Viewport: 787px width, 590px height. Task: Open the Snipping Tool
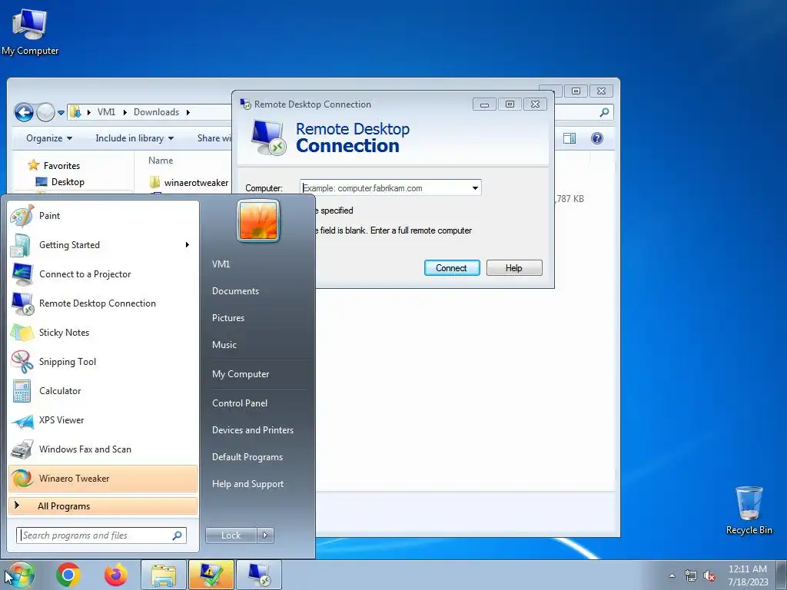click(x=103, y=362)
